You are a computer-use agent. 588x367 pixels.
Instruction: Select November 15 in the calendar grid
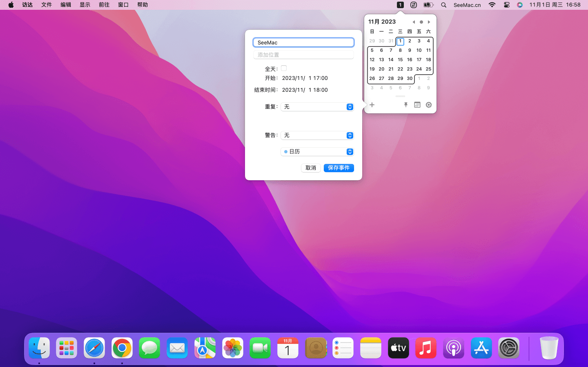click(x=400, y=60)
